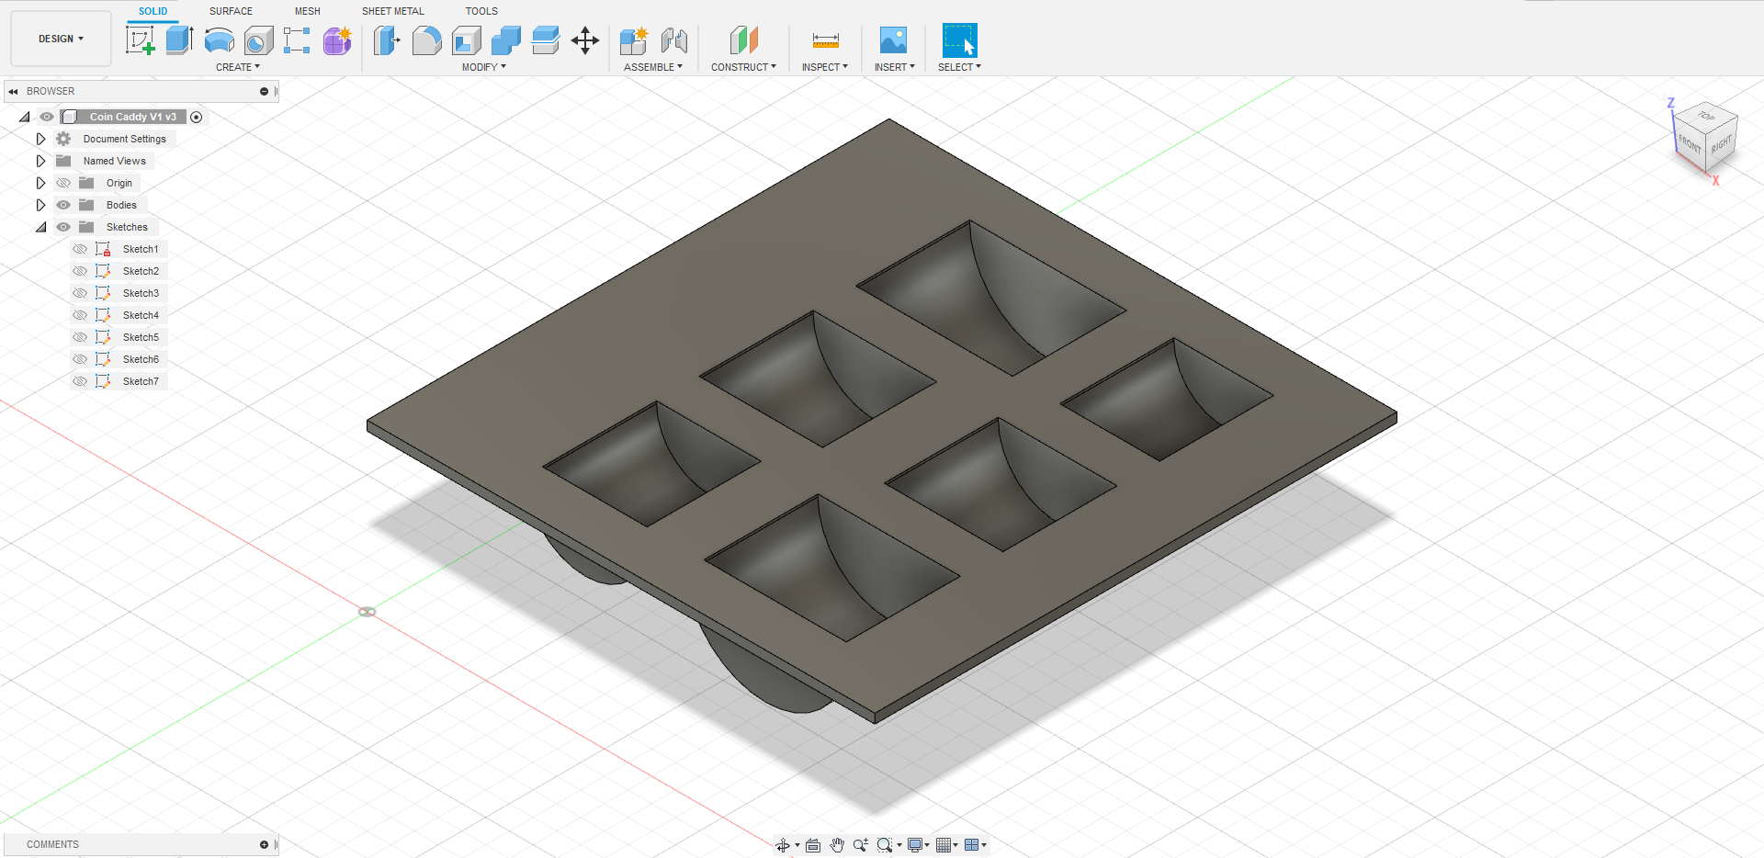
Task: Expand the Origin folder node
Action: coord(40,183)
